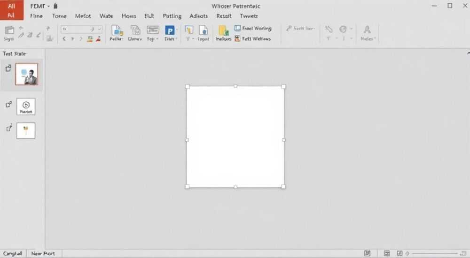Open the Hovrs ribbon tab

[129, 16]
